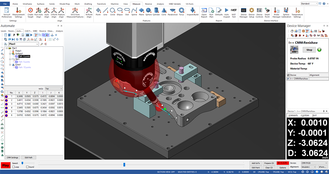Choose the Feature Align tool
This screenshot has height=174, width=329.
point(61,13)
